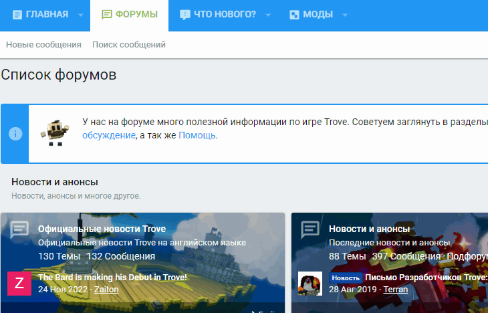Click the Новость prefix label
The height and width of the screenshot is (313, 488).
[x=346, y=278]
